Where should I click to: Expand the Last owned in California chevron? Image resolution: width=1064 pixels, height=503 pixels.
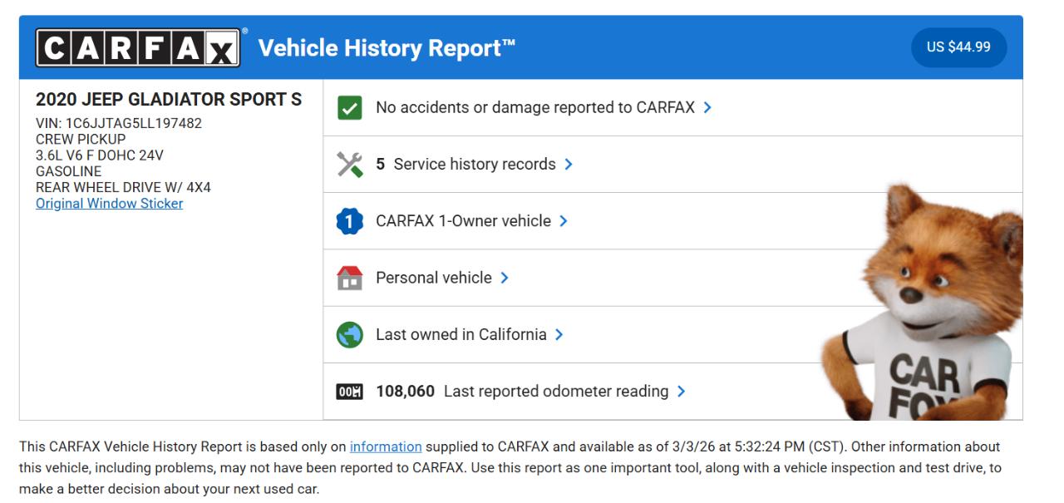[x=559, y=334]
